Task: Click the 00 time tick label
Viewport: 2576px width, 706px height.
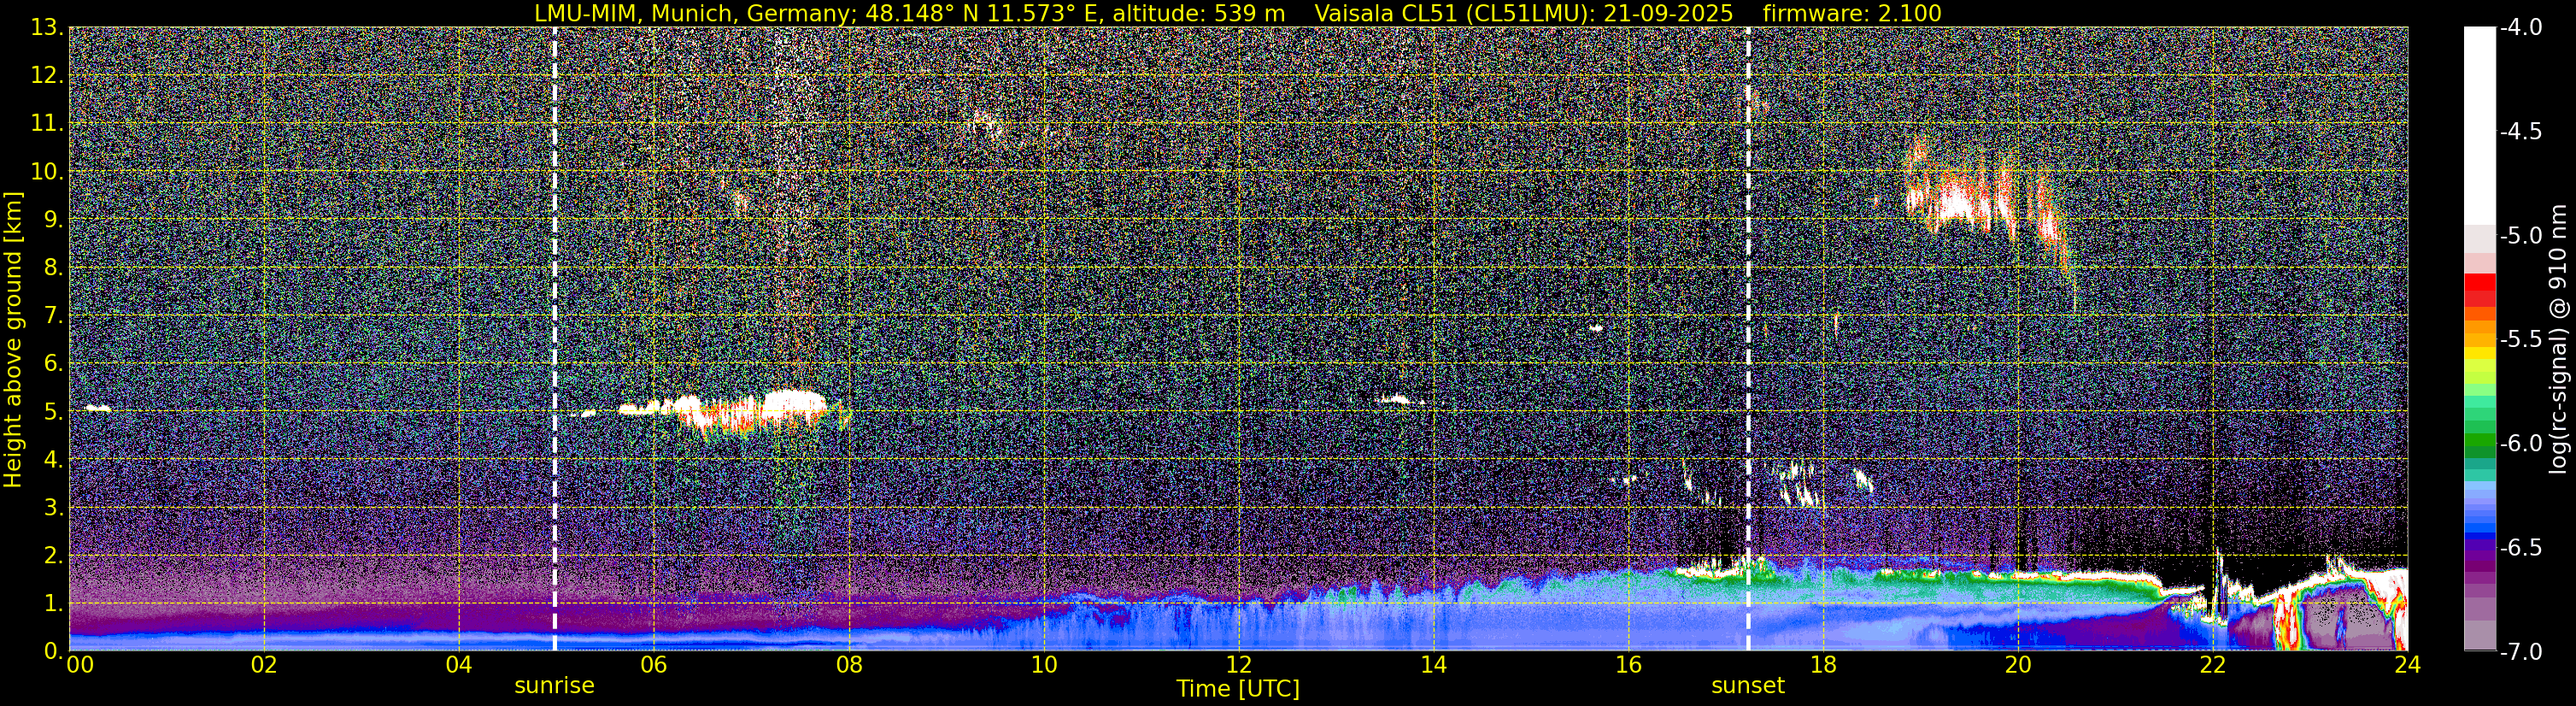Action: pyautogui.click(x=80, y=665)
